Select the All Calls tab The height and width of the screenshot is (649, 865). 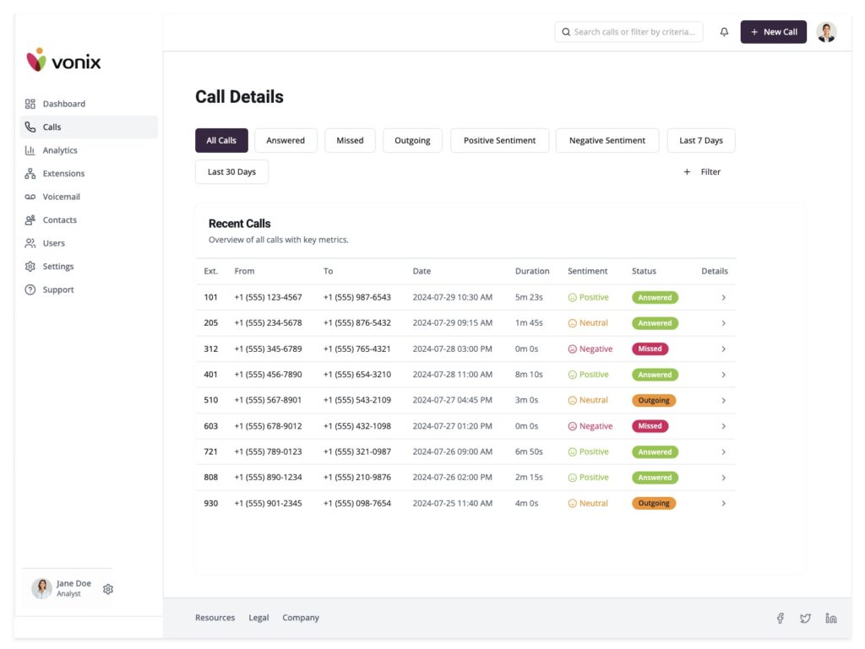[221, 141]
